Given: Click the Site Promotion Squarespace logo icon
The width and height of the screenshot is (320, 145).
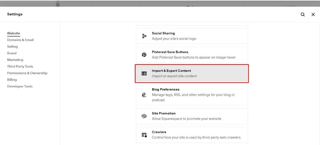Looking at the screenshot, I should click(x=144, y=116).
